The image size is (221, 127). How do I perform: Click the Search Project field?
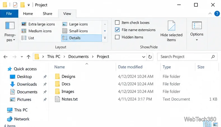187,57
